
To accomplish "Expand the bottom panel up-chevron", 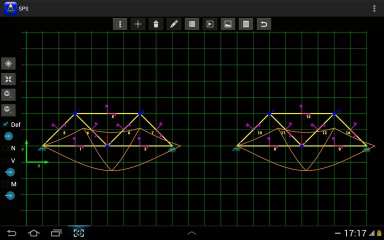I will click(192, 233).
